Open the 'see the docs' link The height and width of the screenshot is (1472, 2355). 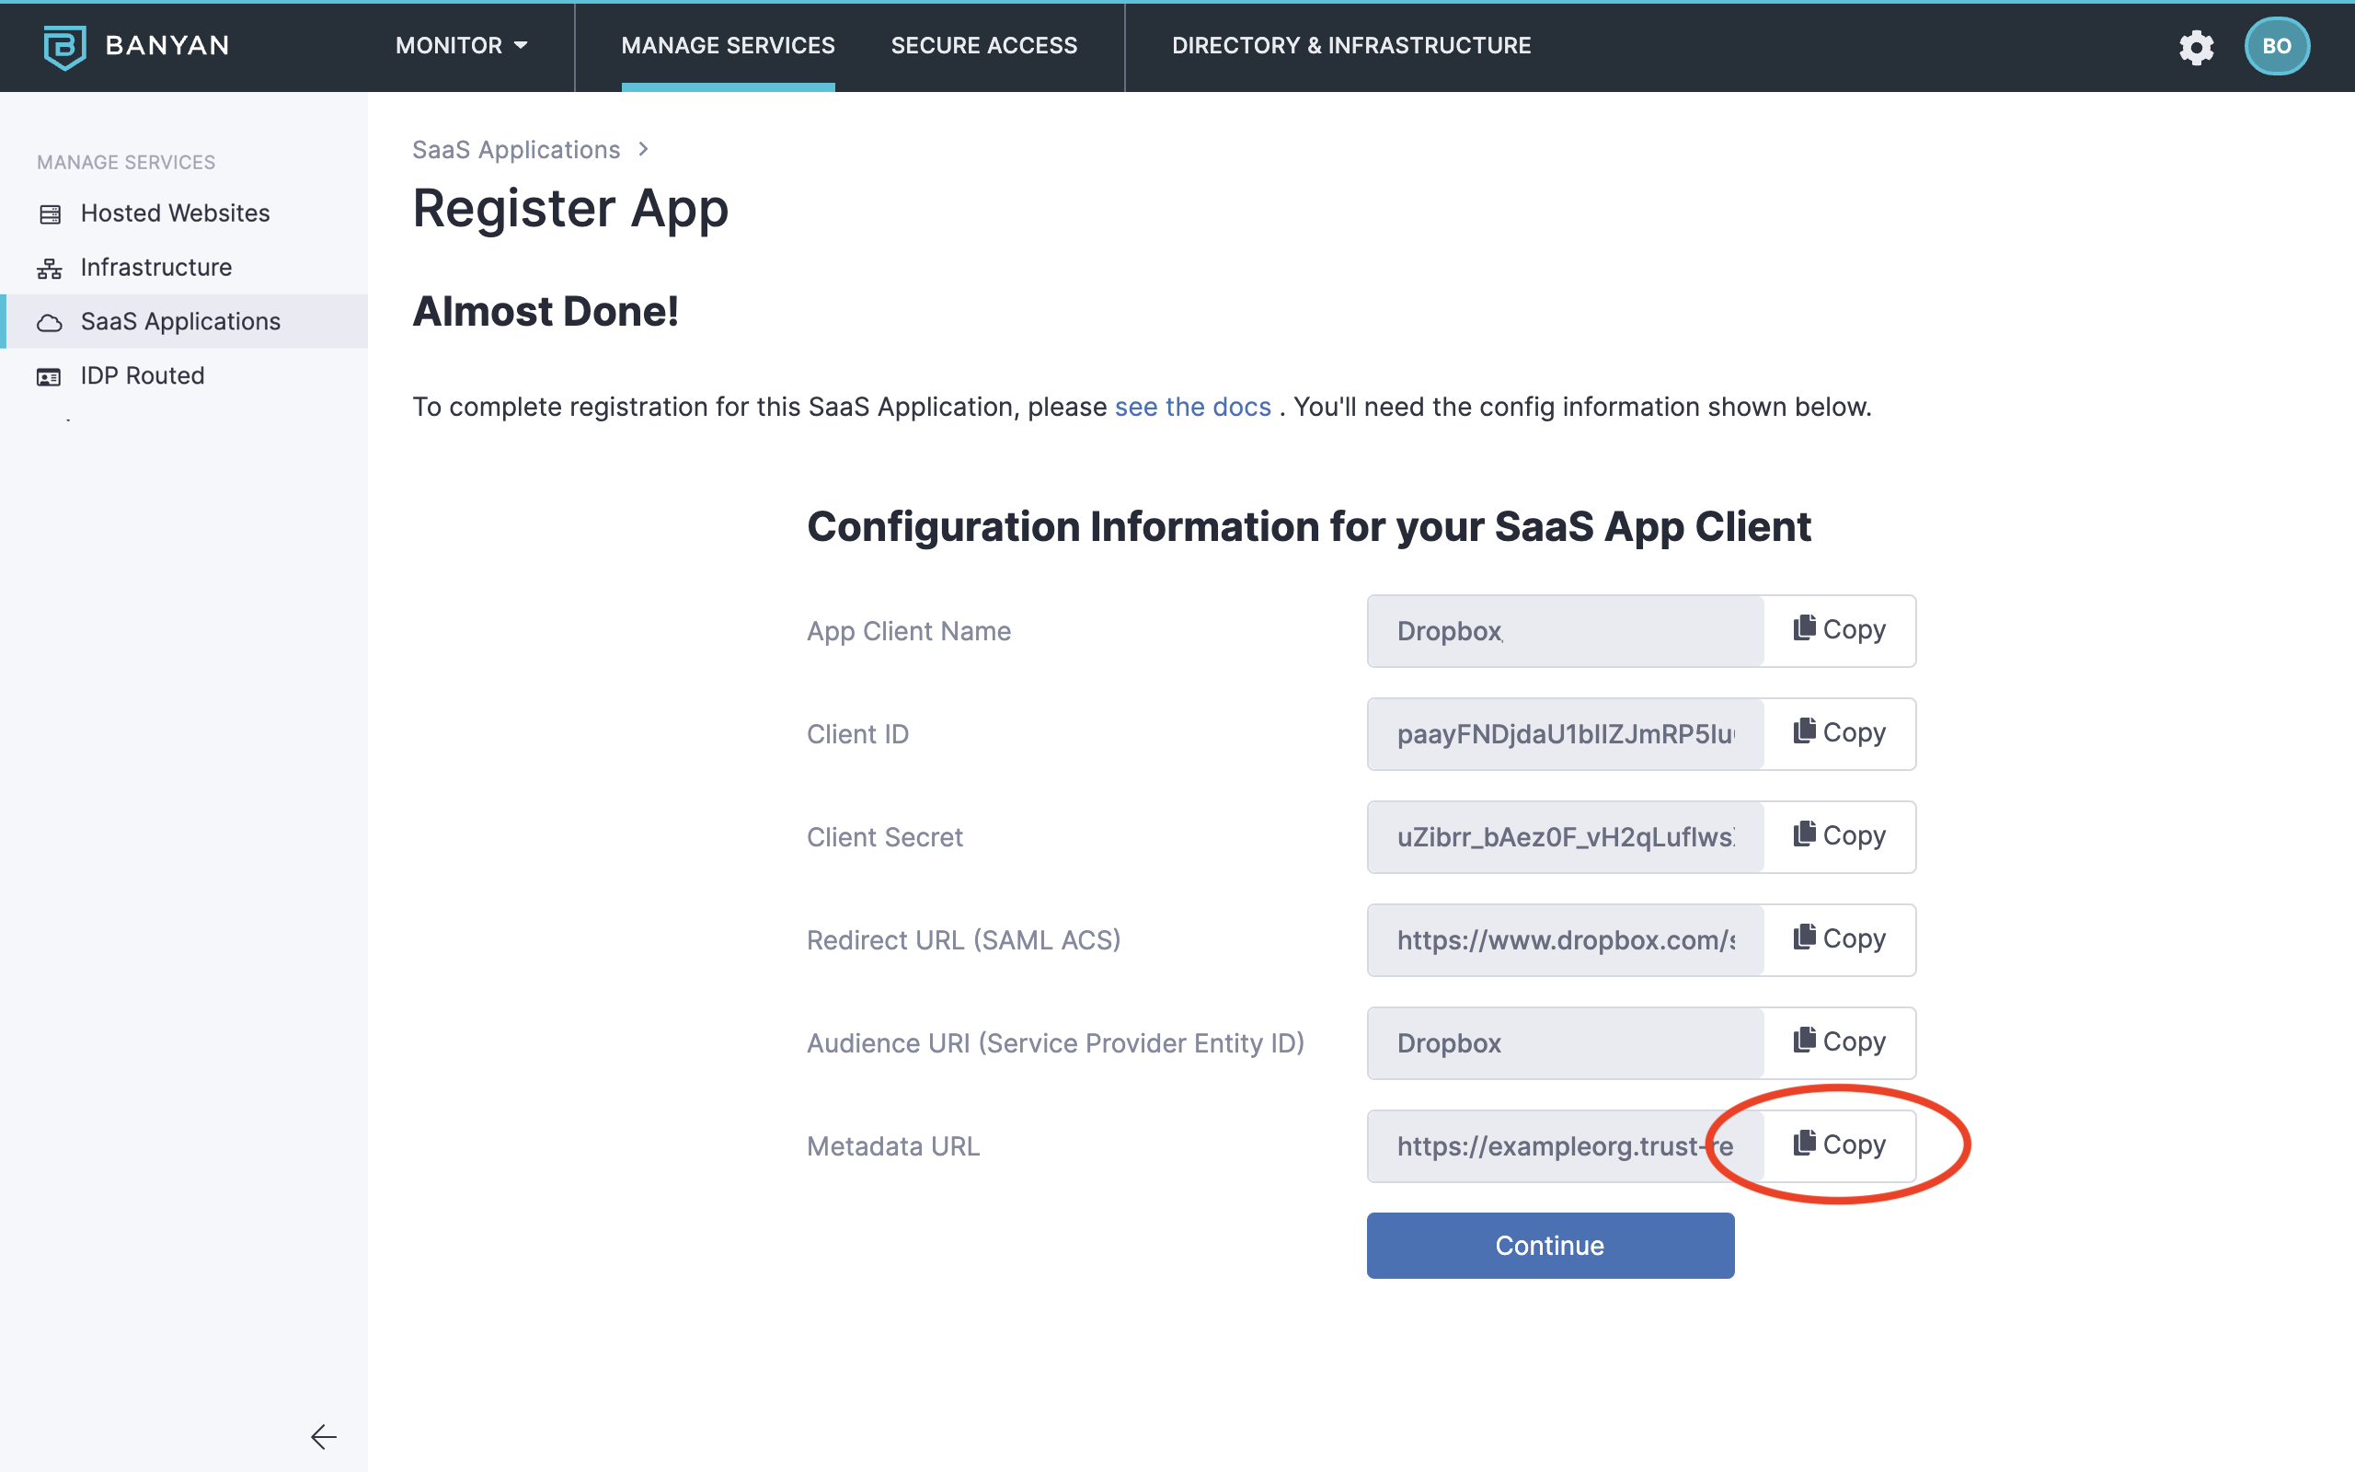[1192, 407]
